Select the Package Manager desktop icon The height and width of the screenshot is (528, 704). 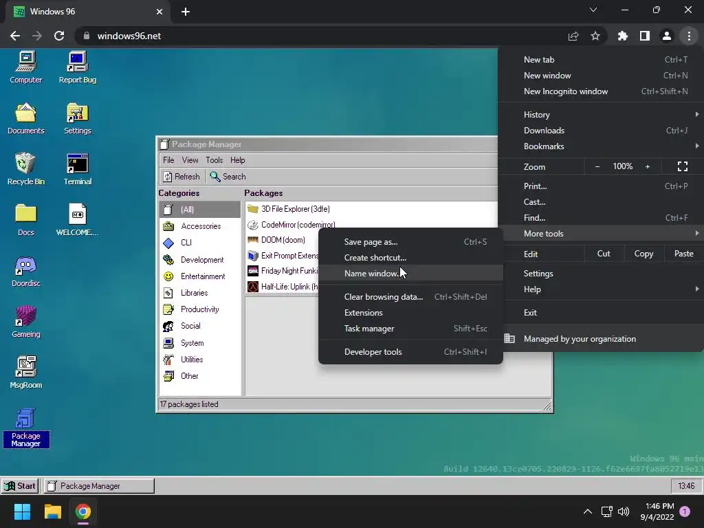pos(25,428)
